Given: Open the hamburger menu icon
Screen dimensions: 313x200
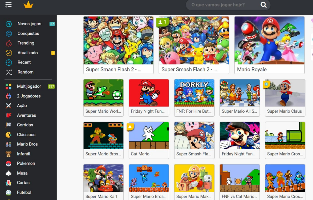Looking at the screenshot, I should pyautogui.click(x=8, y=4).
